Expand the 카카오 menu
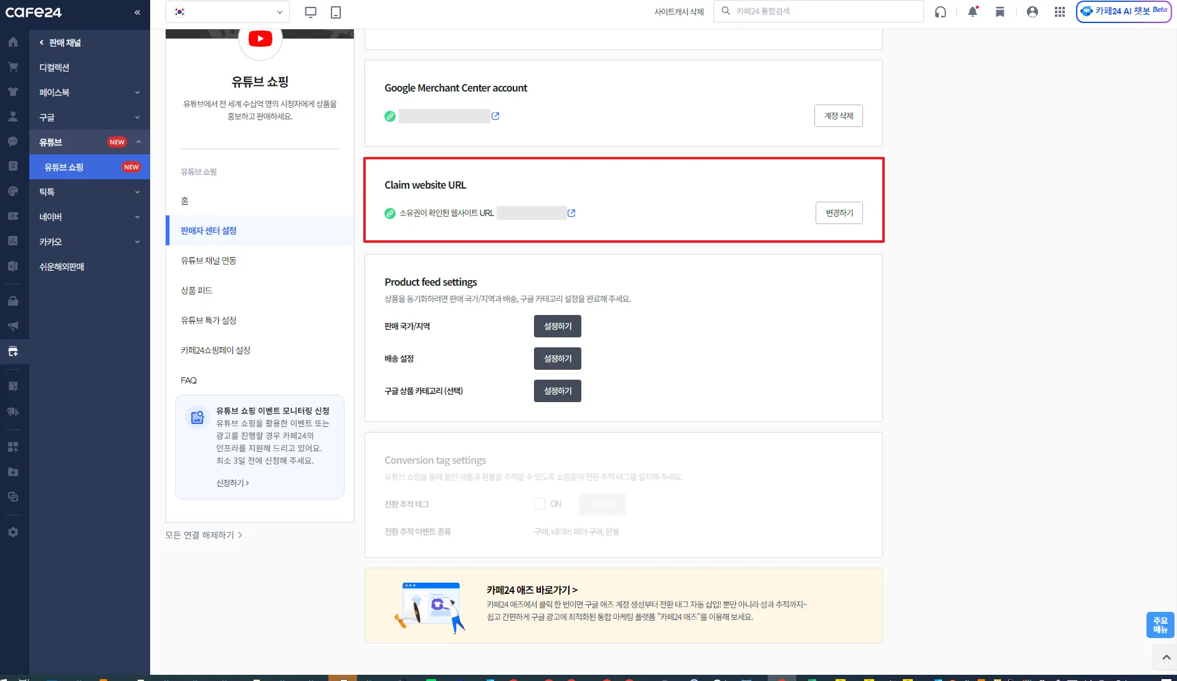Screen dimensions: 1177x681 (90, 242)
